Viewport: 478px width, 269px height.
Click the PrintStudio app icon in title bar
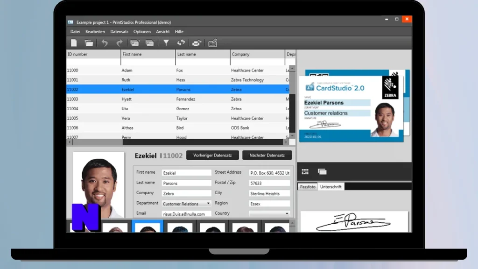70,22
